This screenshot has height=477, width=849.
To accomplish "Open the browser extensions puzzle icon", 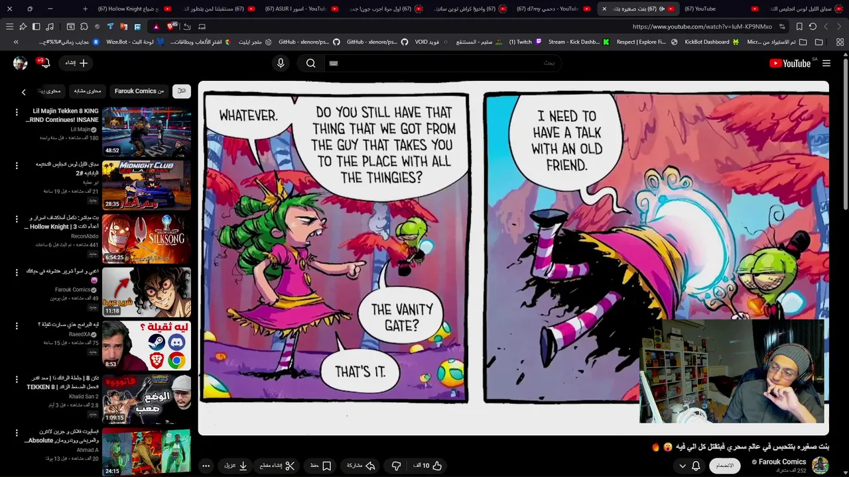I will (84, 26).
